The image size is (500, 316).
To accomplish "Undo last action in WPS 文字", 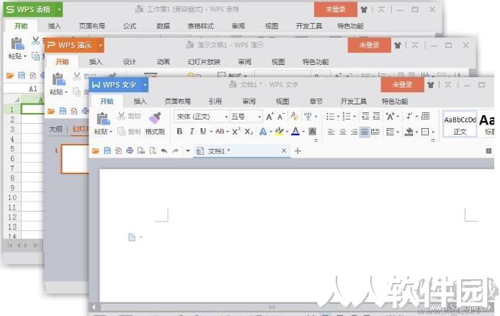I will click(x=164, y=150).
